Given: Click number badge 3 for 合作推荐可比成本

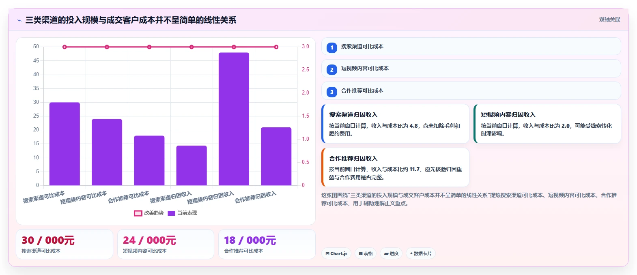Looking at the screenshot, I should click(331, 92).
